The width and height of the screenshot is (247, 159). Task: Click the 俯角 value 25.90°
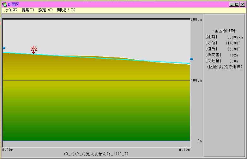pyautogui.click(x=234, y=49)
